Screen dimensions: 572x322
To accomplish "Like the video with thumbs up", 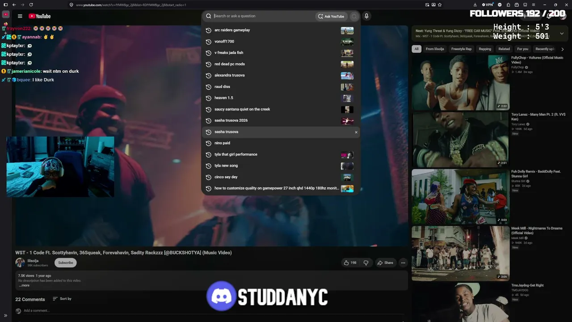I will point(350,263).
